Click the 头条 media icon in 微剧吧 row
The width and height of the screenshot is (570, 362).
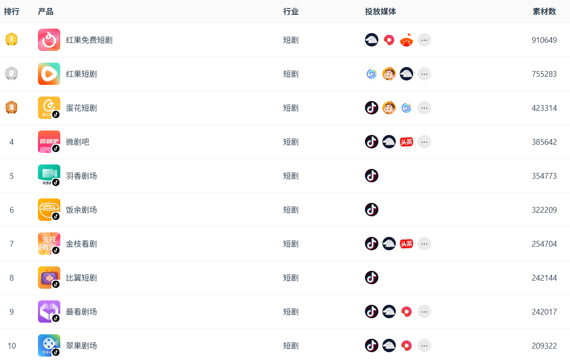point(407,142)
